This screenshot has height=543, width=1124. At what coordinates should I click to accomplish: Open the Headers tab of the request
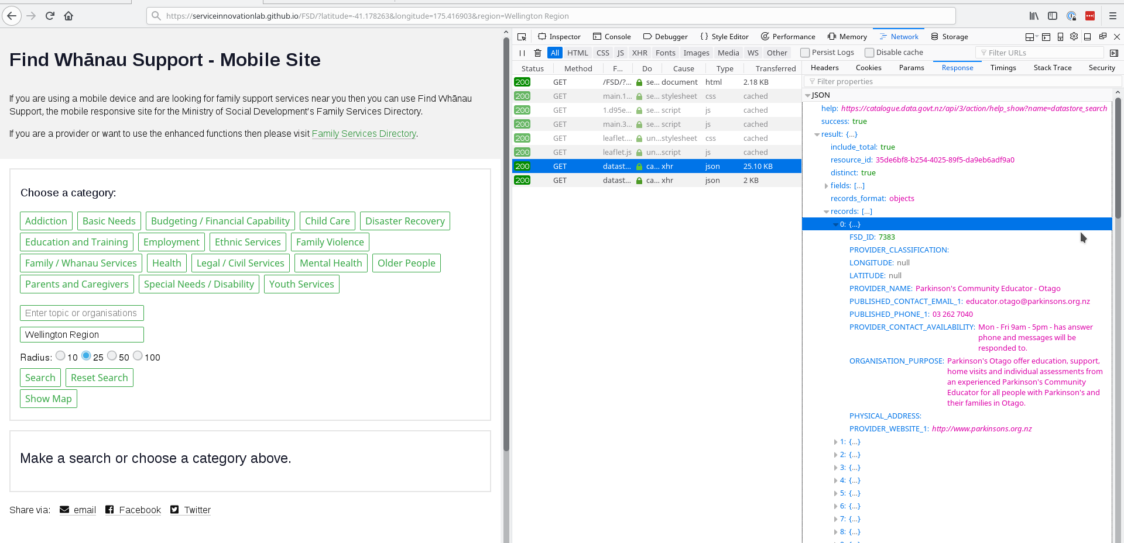(x=824, y=68)
